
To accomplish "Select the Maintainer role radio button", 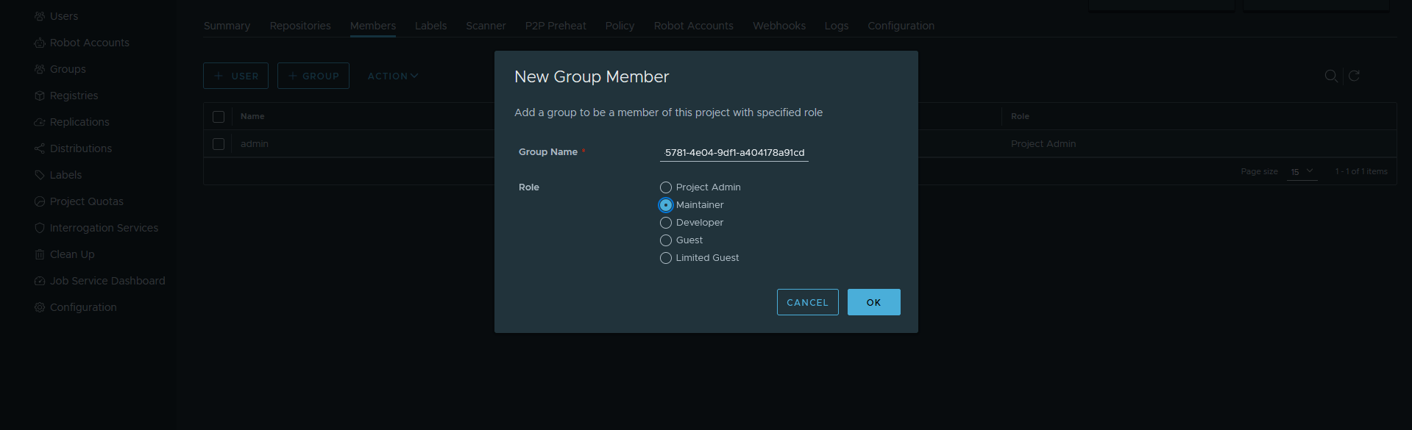I will (x=666, y=205).
